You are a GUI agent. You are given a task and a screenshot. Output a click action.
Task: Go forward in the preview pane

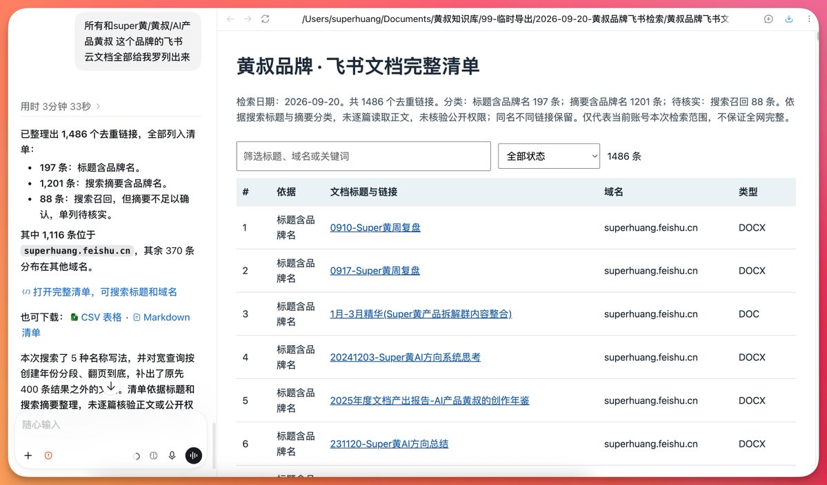point(248,19)
